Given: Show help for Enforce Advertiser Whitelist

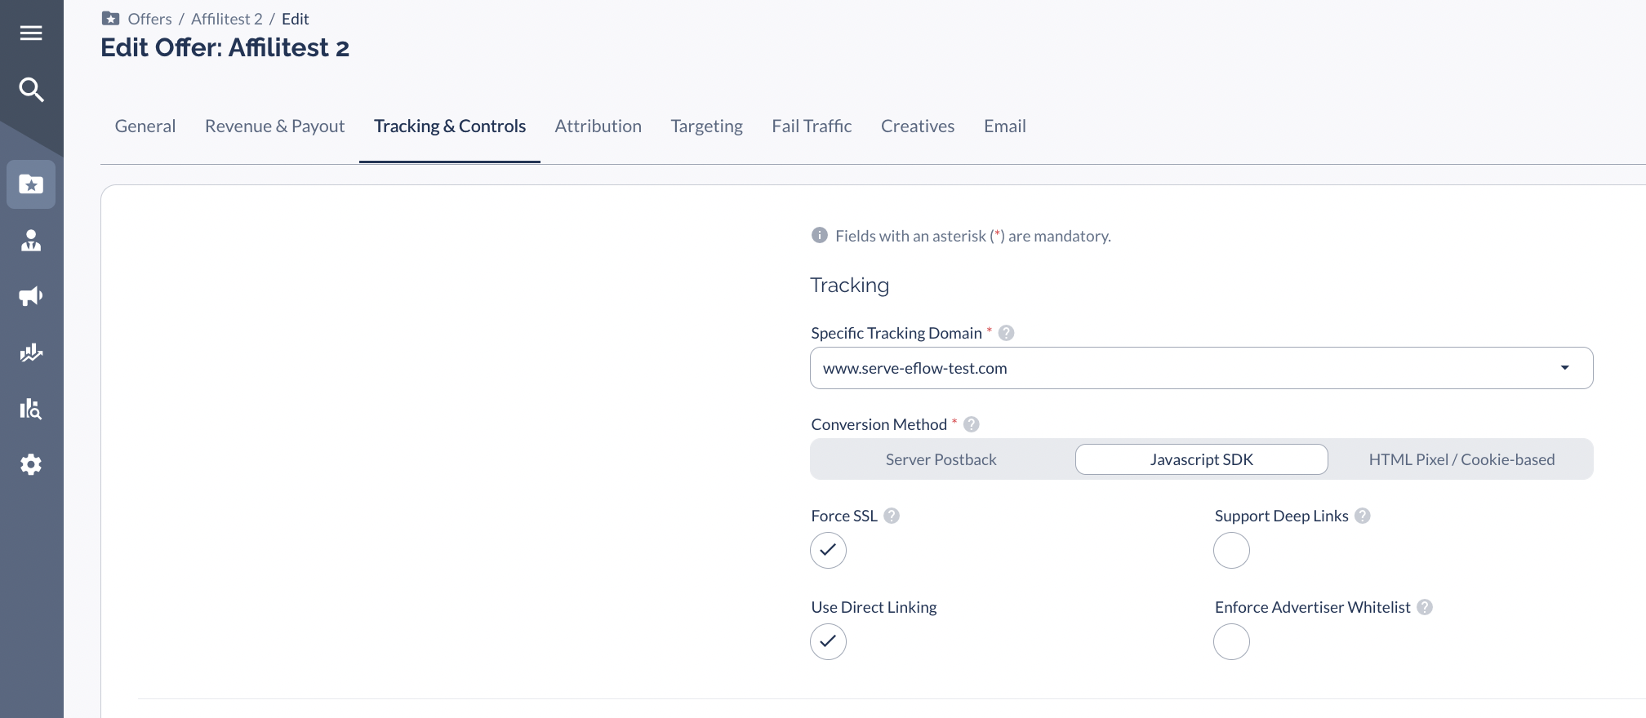Looking at the screenshot, I should pos(1425,607).
